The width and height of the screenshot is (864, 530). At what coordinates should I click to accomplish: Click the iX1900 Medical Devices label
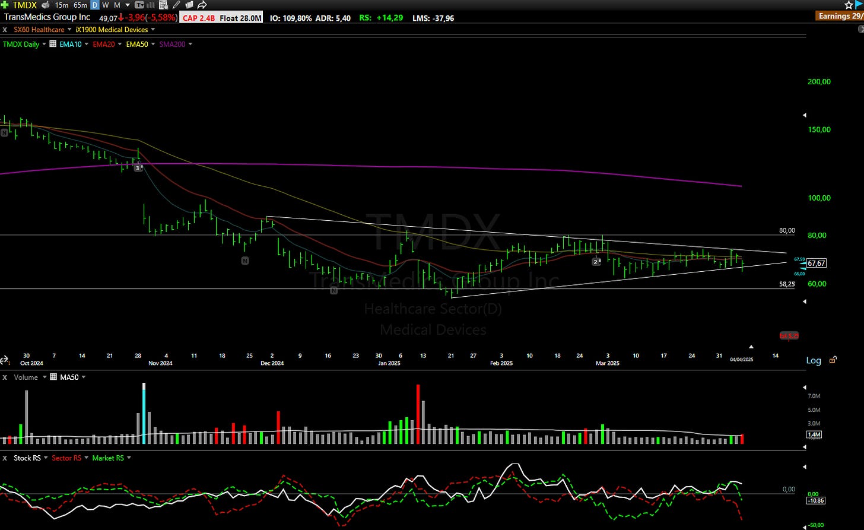112,30
